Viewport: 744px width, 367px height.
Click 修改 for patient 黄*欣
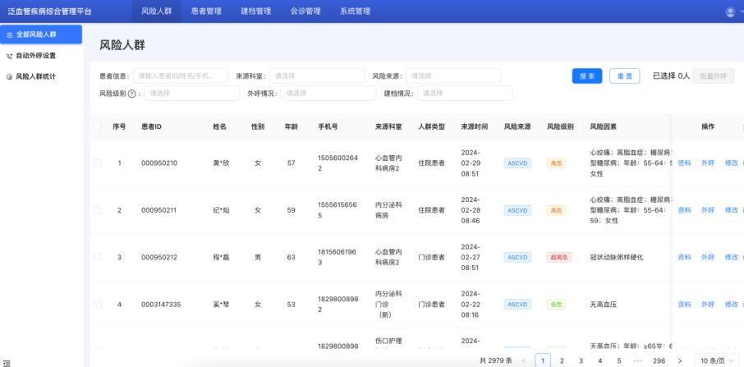click(x=731, y=163)
